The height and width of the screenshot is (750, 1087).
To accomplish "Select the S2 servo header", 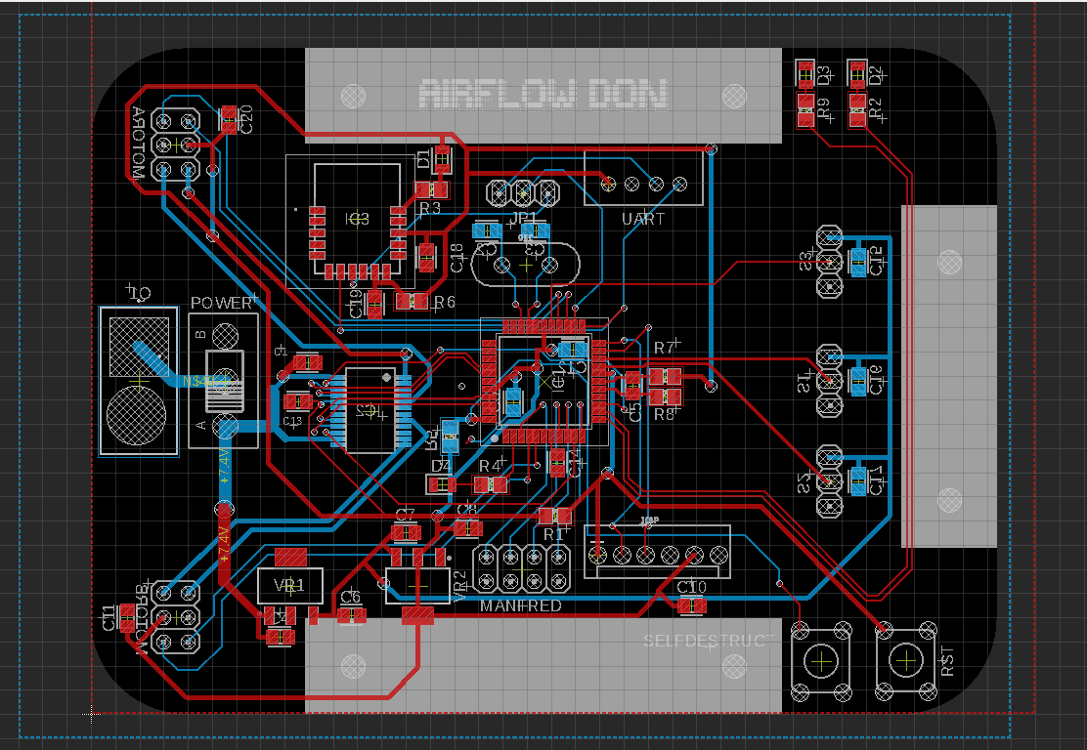I will (x=829, y=481).
